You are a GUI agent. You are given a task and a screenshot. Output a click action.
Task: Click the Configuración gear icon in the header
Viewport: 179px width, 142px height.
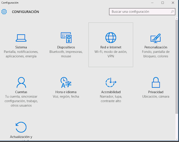click(4, 12)
